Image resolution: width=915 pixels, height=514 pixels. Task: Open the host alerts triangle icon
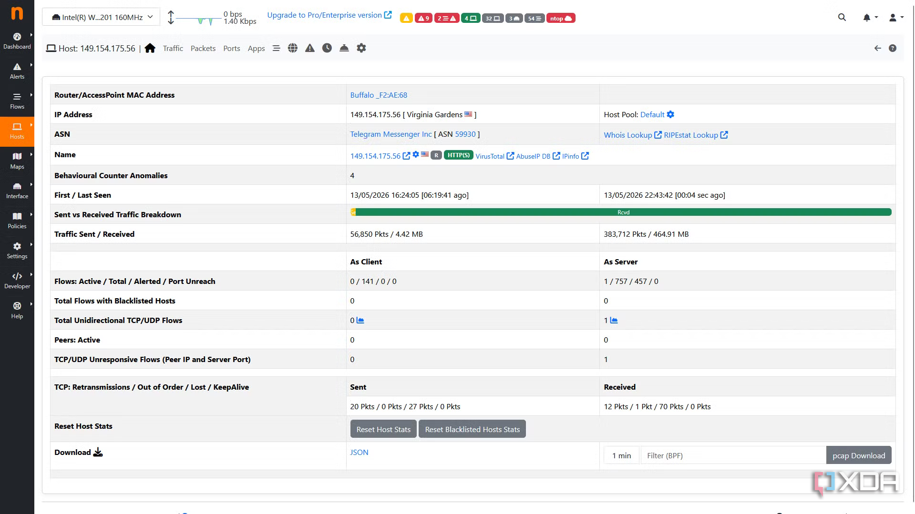pos(310,48)
